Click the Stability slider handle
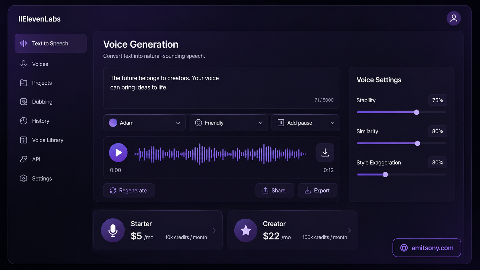The width and height of the screenshot is (480, 270). tap(416, 112)
